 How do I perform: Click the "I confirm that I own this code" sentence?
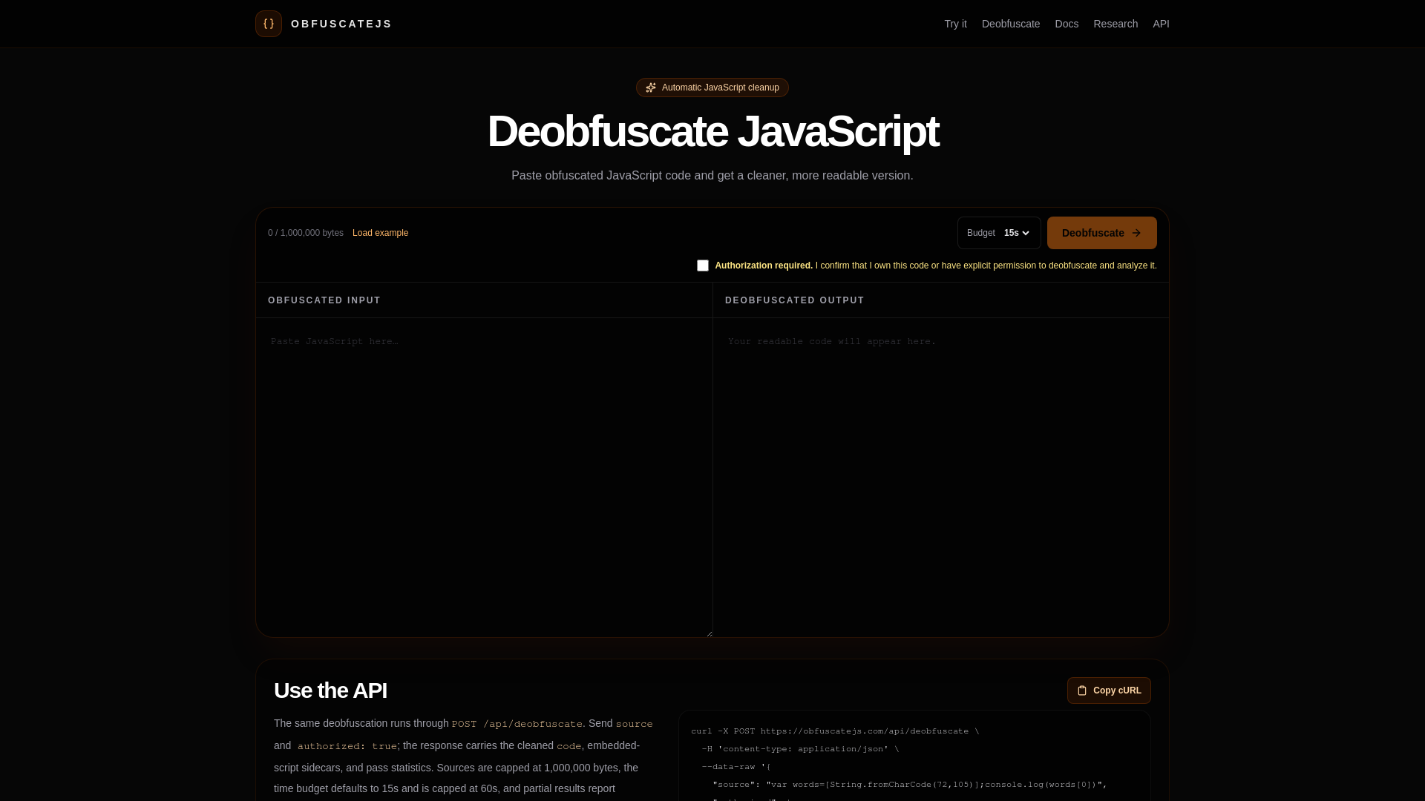(986, 266)
